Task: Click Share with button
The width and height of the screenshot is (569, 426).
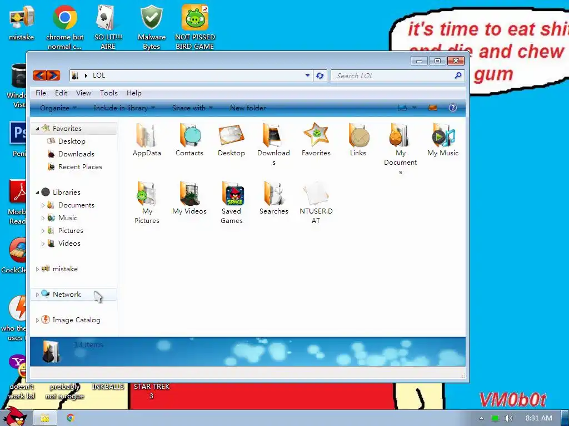Action: pyautogui.click(x=192, y=108)
